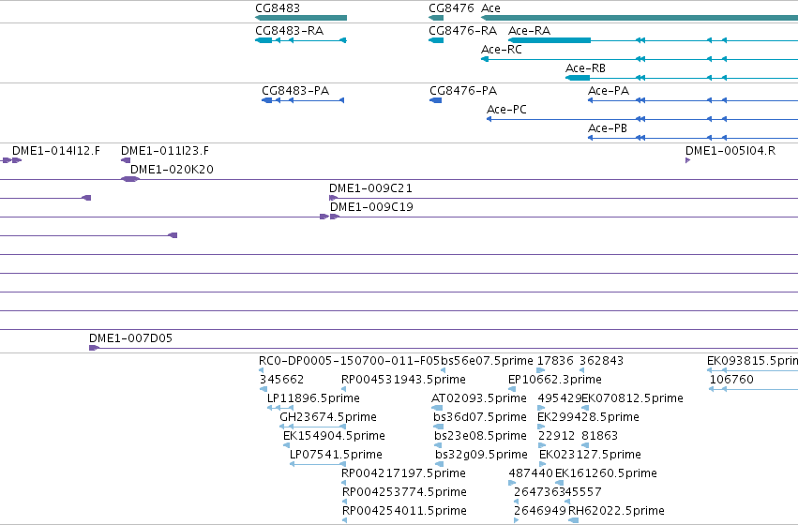Select the bs36d07.5prime label

pos(480,417)
